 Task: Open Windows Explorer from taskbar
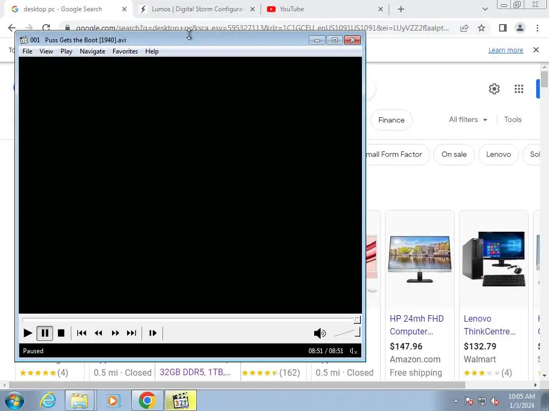tap(79, 400)
